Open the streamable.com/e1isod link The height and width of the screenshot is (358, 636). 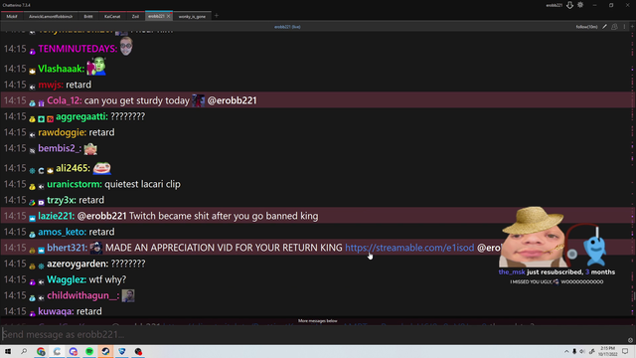tap(409, 248)
